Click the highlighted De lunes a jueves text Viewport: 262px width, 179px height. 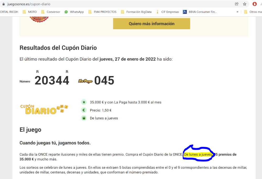click(198, 154)
